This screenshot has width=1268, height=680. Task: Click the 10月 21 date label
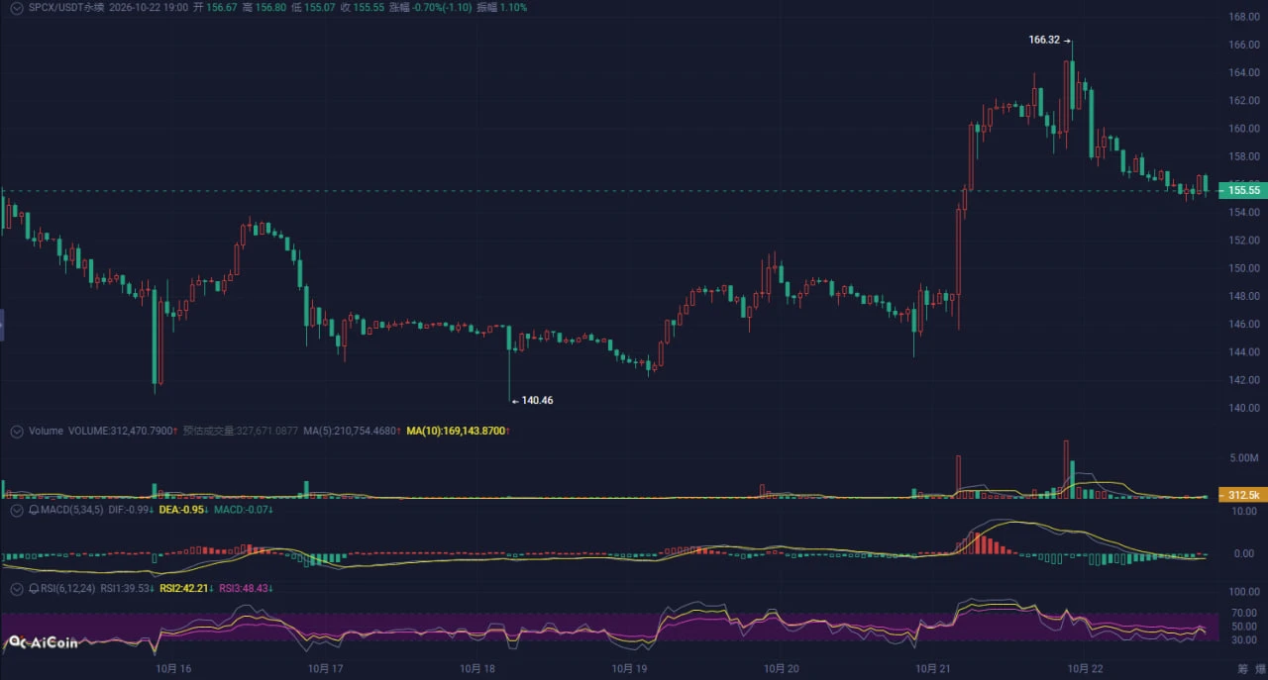tap(933, 669)
